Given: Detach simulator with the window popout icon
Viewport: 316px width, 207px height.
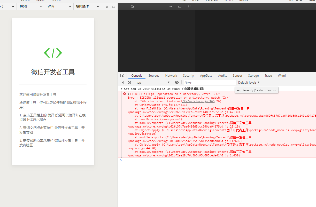Looking at the screenshot, I should pyautogui.click(x=113, y=7).
